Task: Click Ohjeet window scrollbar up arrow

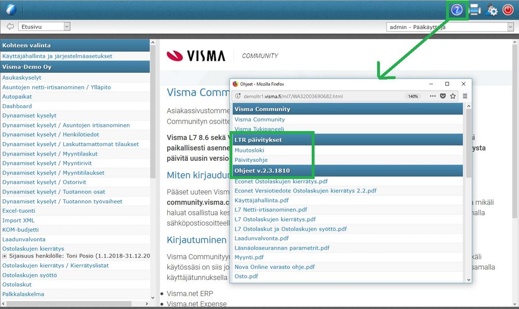Action: tap(469, 106)
